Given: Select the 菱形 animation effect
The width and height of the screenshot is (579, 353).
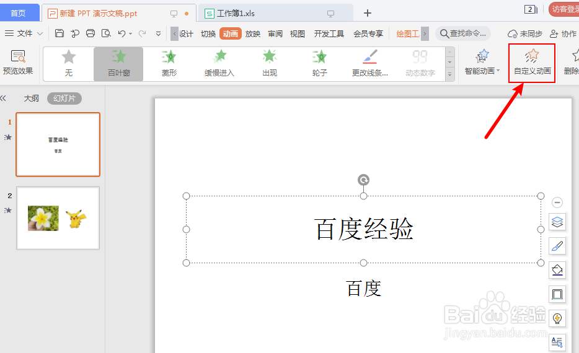Looking at the screenshot, I should (169, 63).
